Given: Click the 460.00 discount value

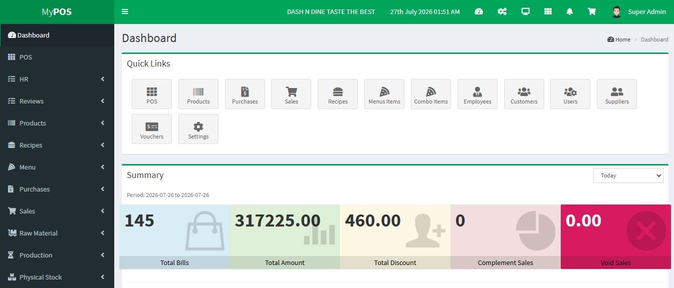Looking at the screenshot, I should click(373, 220).
